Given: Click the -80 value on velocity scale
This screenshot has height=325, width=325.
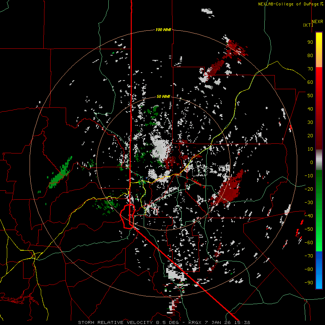Looking at the screenshot, I should [309, 269].
